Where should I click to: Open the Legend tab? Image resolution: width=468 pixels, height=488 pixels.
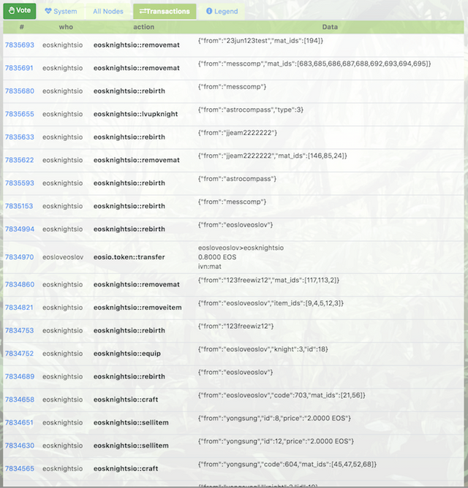pyautogui.click(x=222, y=12)
